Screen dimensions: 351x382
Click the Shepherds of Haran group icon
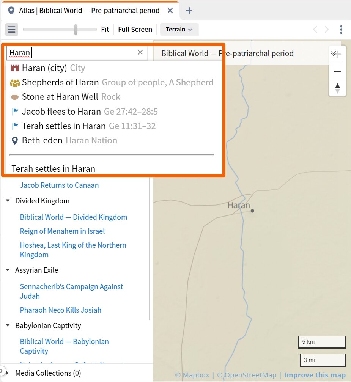coord(14,82)
